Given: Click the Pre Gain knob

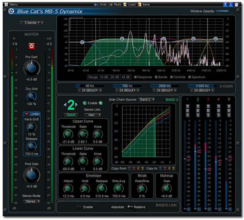Looking at the screenshot, I should coord(32,68).
